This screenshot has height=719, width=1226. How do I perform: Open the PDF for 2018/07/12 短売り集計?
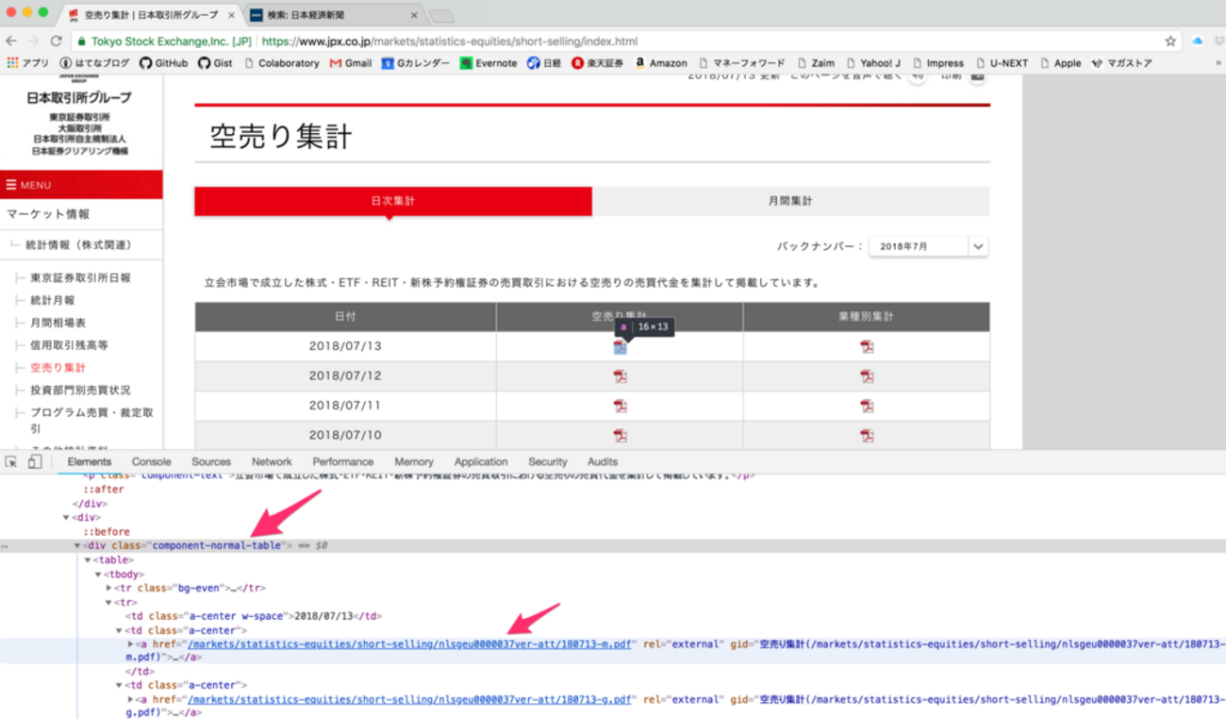pos(620,377)
